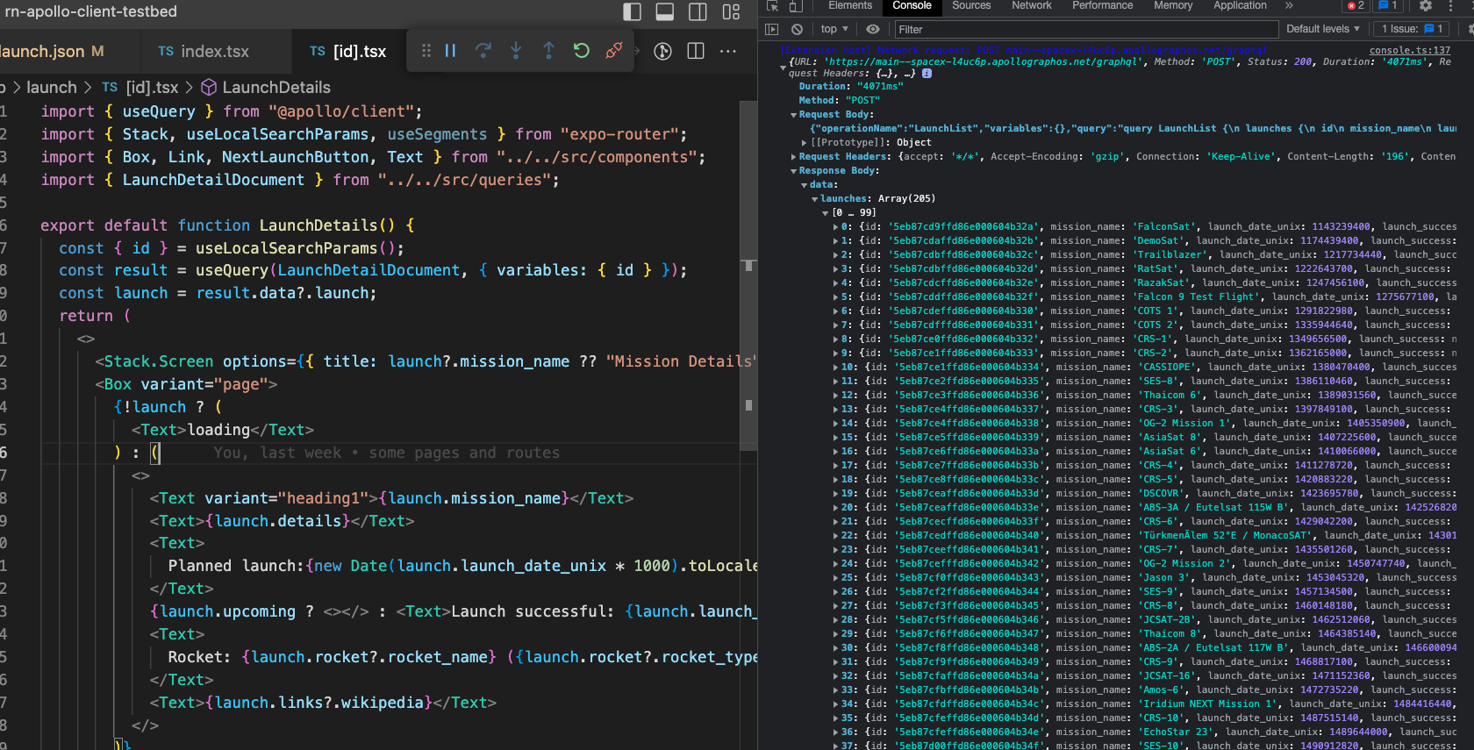Toggle the primary side bar layout icon
The image size is (1474, 750).
pos(632,11)
